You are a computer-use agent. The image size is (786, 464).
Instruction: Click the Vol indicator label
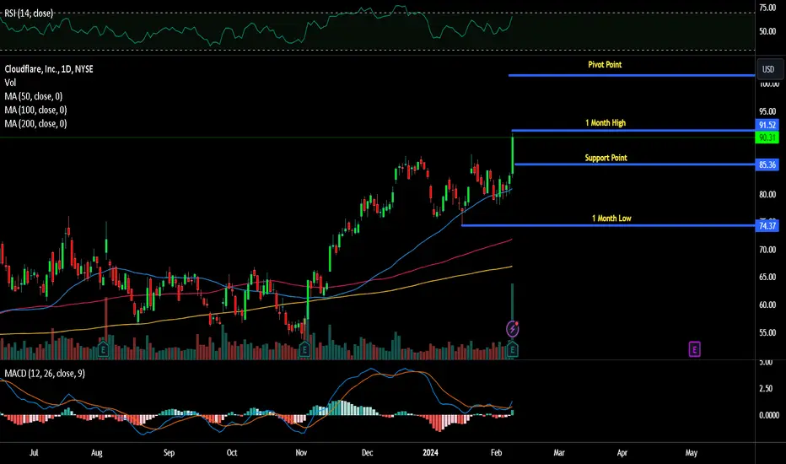coord(10,83)
